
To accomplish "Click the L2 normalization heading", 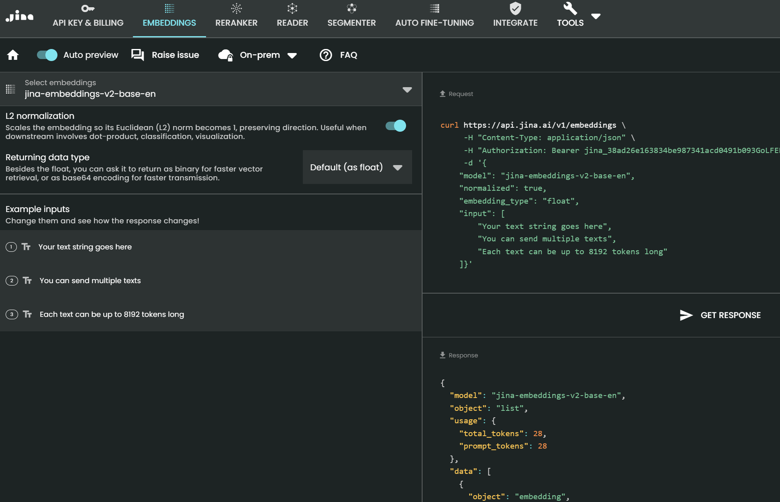I will (40, 116).
